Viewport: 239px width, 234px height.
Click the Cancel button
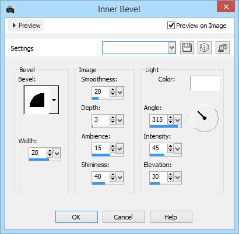point(124,217)
